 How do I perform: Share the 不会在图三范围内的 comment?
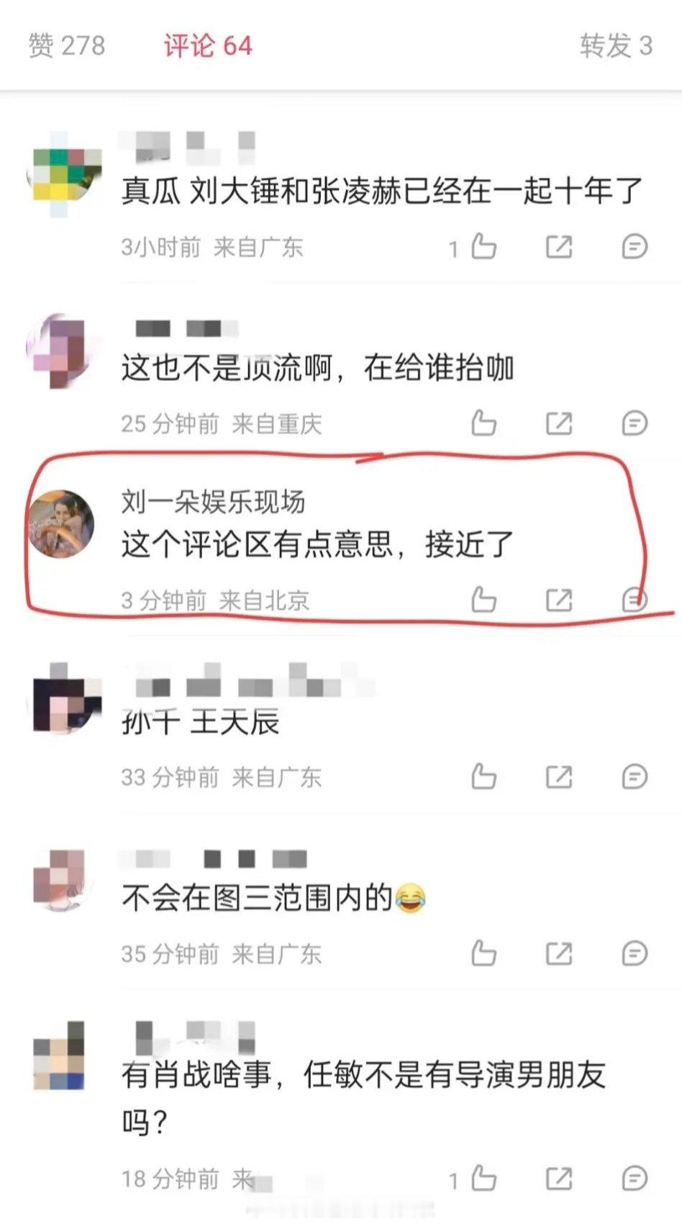click(559, 953)
